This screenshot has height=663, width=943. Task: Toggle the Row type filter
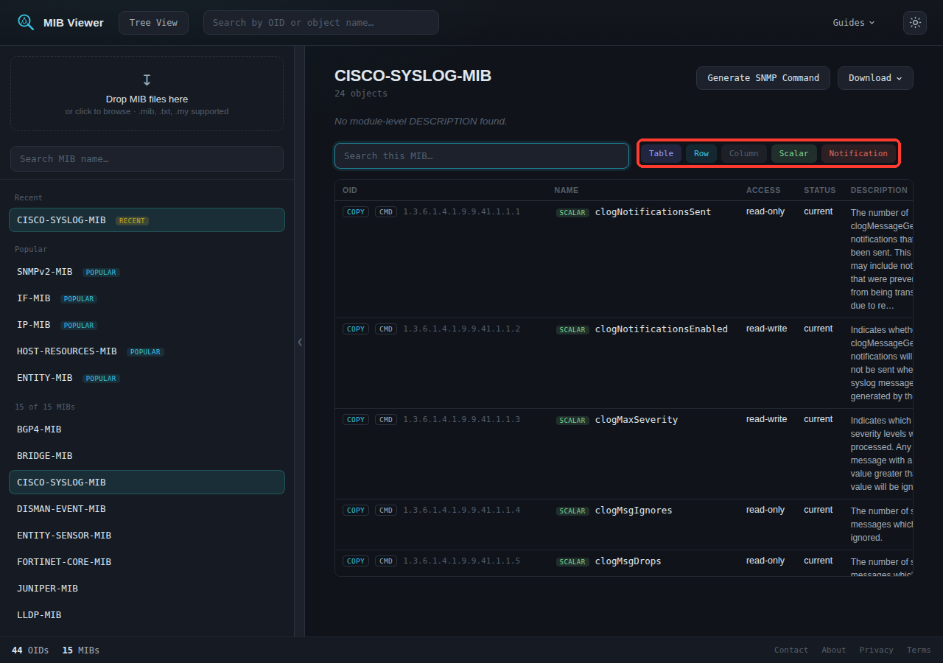(x=701, y=153)
